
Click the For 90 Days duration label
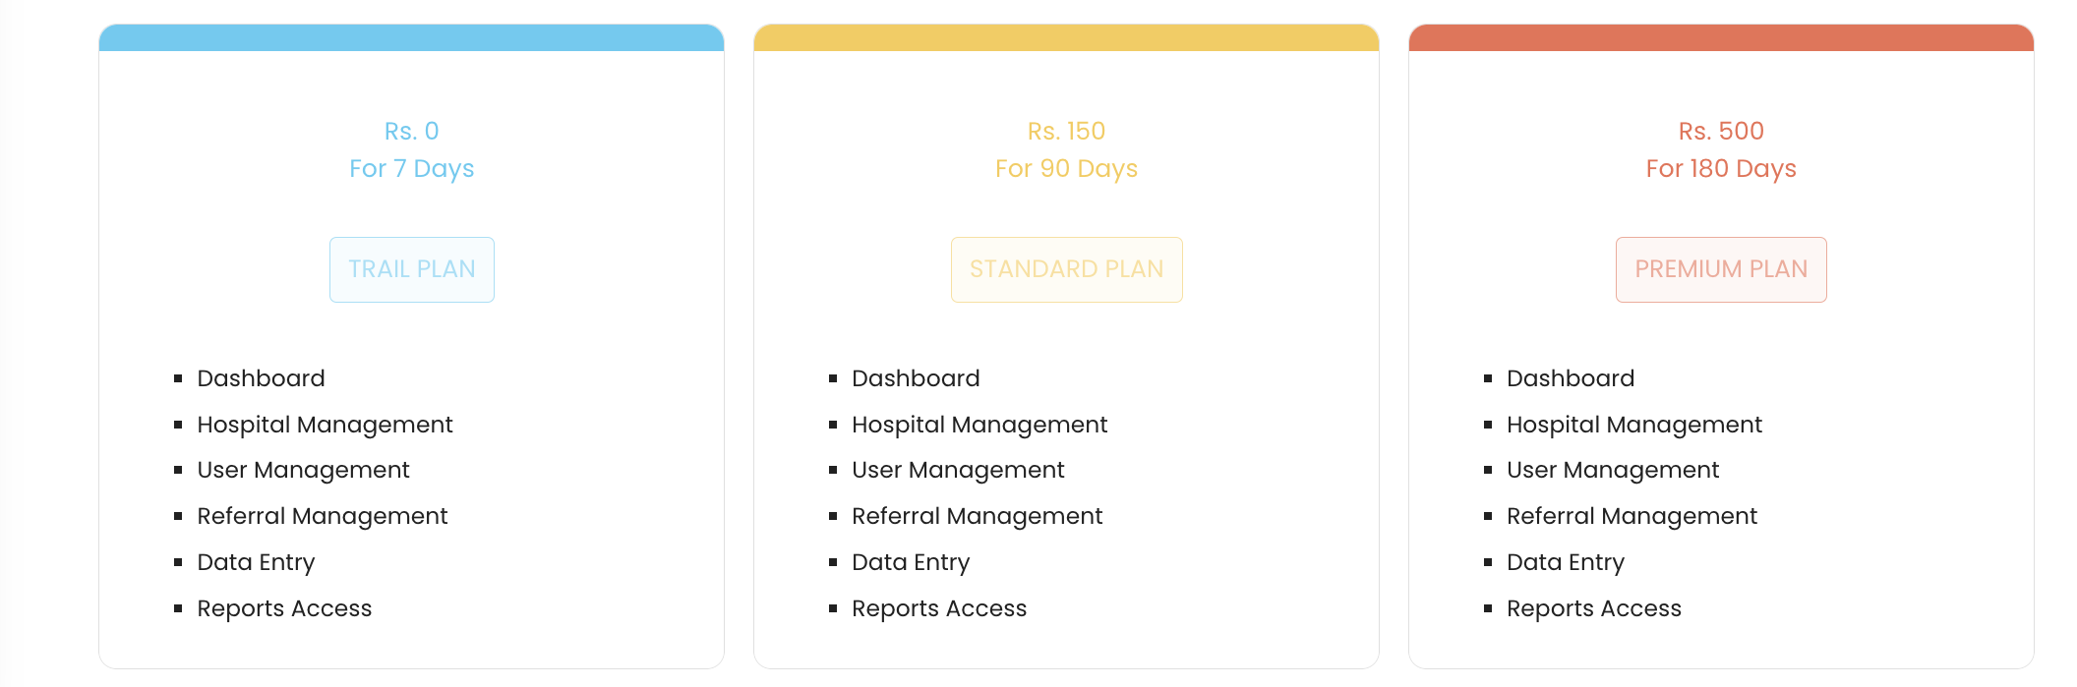pyautogui.click(x=1067, y=169)
